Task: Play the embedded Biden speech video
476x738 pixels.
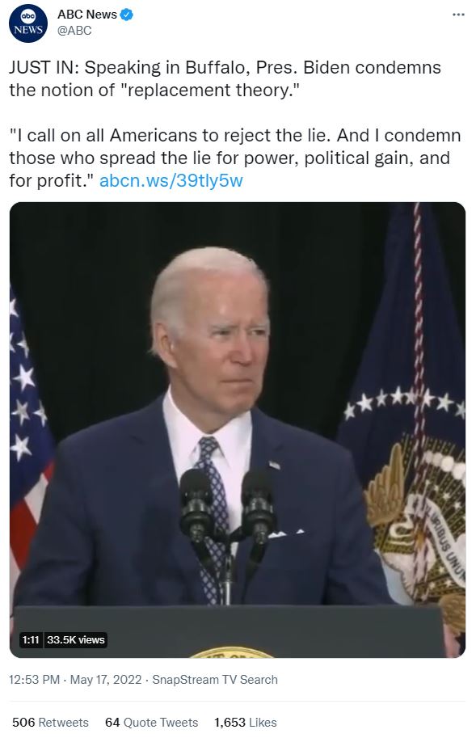Action: point(238,430)
